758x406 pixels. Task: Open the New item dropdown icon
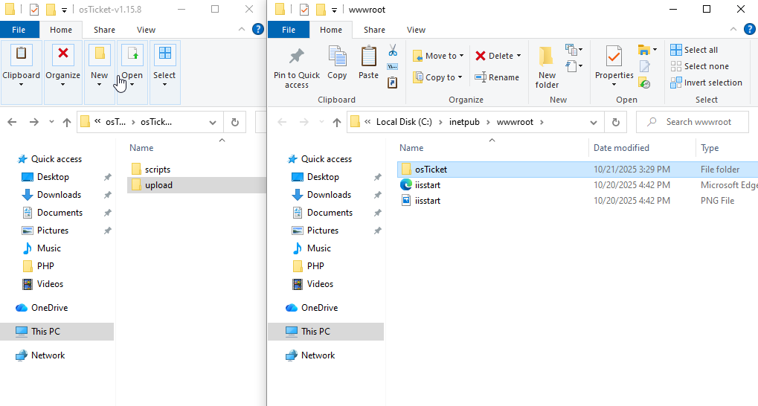[574, 50]
